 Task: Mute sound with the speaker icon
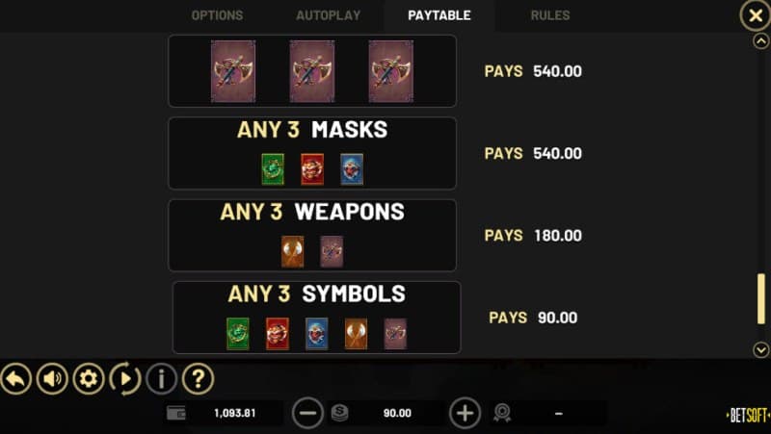point(52,379)
